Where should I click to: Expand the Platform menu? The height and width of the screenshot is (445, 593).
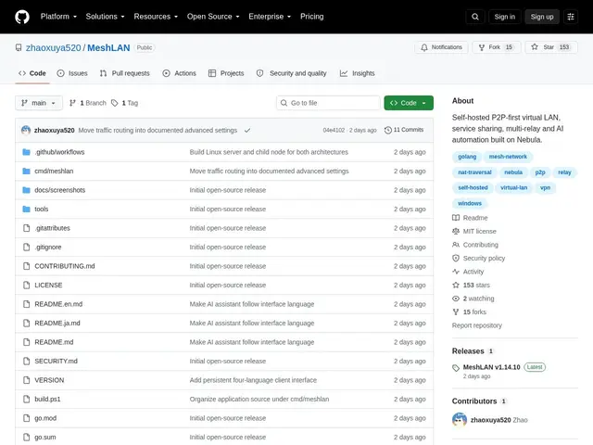pyautogui.click(x=58, y=17)
